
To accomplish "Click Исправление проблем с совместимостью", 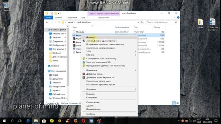I will tap(105, 44).
